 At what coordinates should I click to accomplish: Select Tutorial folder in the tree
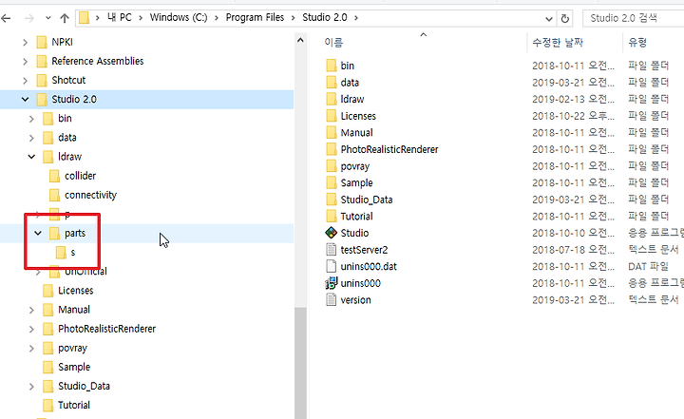(74, 406)
